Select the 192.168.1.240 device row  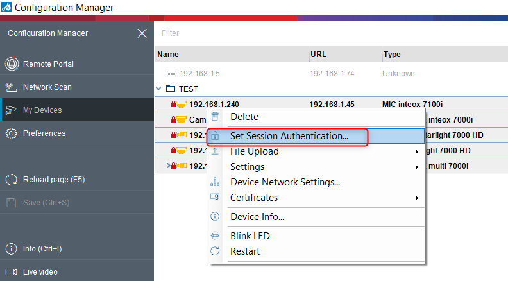214,104
